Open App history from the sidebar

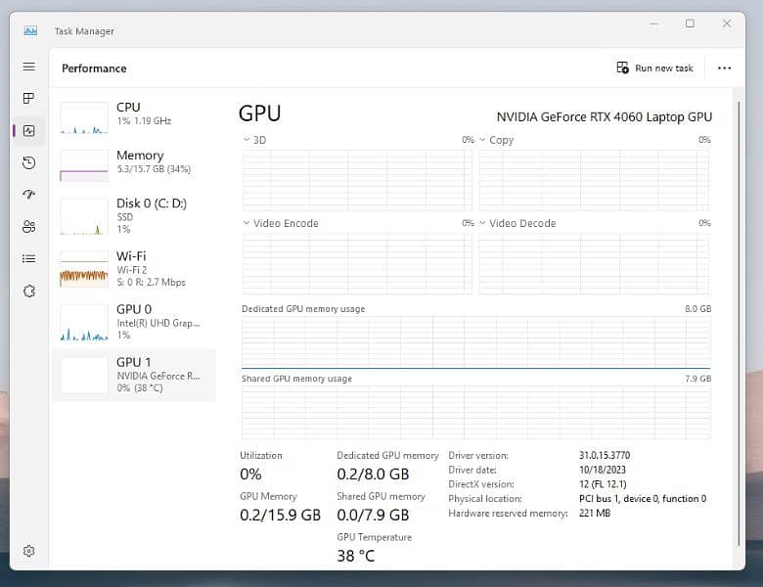[28, 162]
